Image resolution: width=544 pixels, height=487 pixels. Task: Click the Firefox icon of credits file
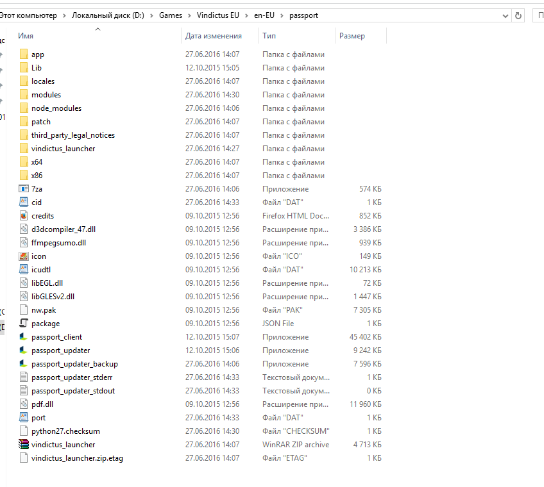click(x=24, y=216)
